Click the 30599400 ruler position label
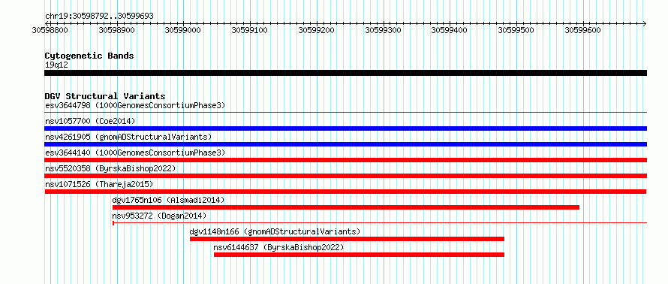 (x=450, y=30)
